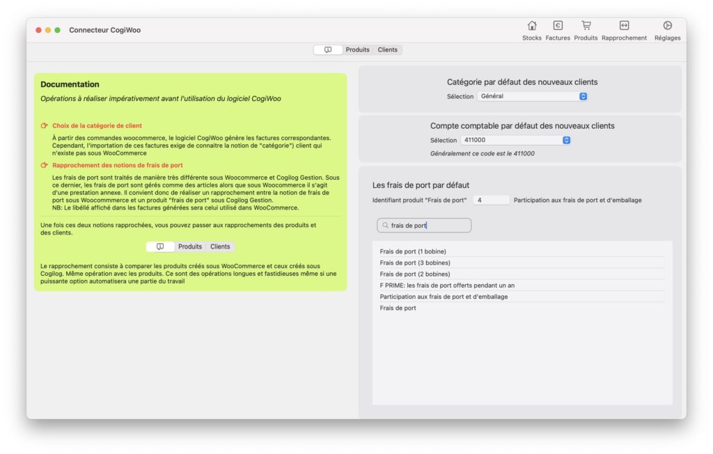Click Clients segment inside the green Documentation panel

click(220, 246)
